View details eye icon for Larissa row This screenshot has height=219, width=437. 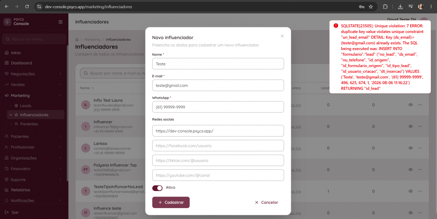(x=410, y=148)
